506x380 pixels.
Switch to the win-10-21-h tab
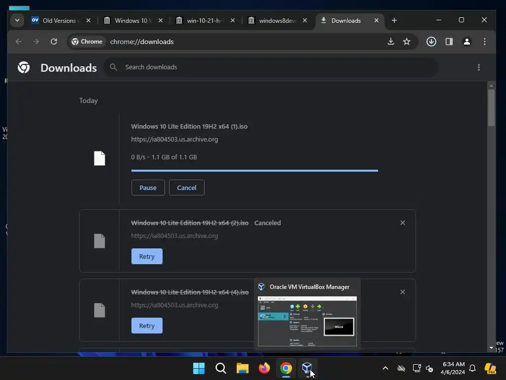(206, 20)
